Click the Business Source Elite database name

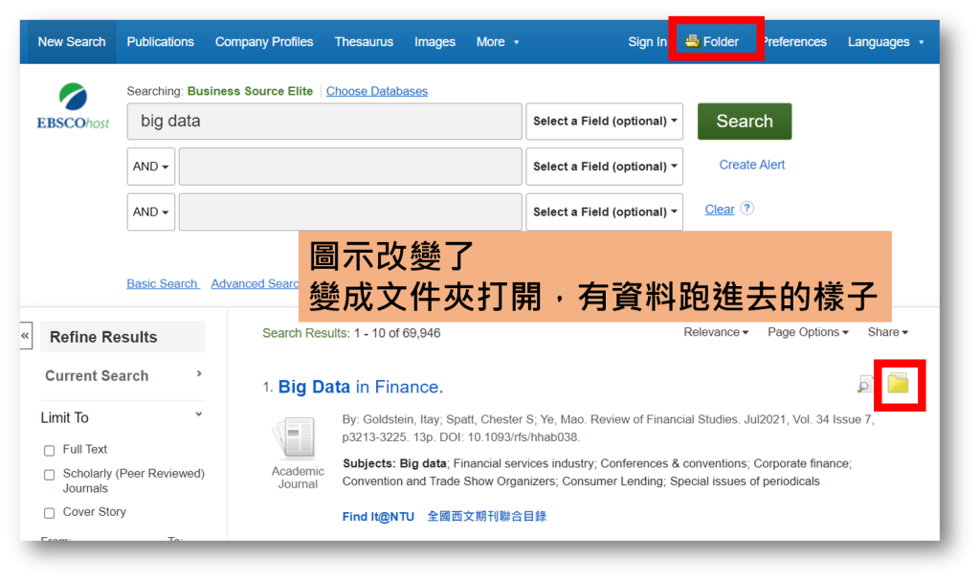click(x=250, y=91)
